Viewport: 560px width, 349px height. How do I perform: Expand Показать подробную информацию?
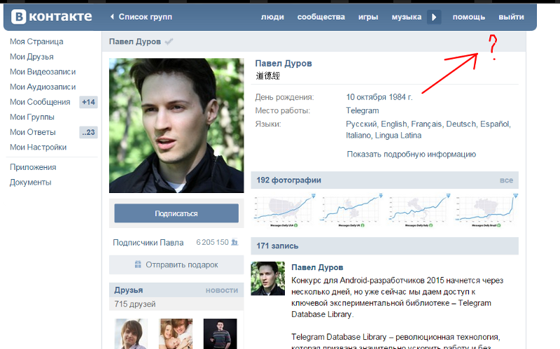[412, 154]
